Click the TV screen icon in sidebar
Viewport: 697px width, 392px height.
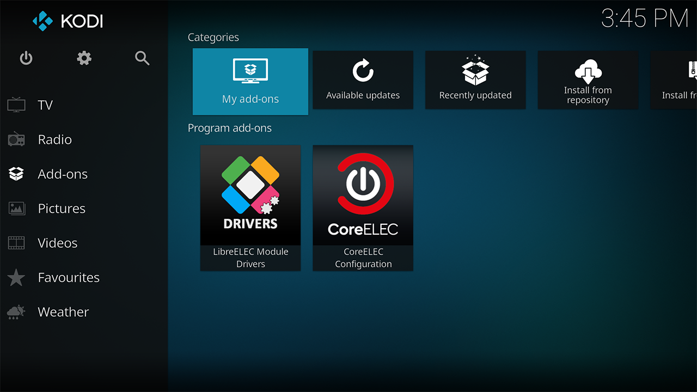coord(16,105)
